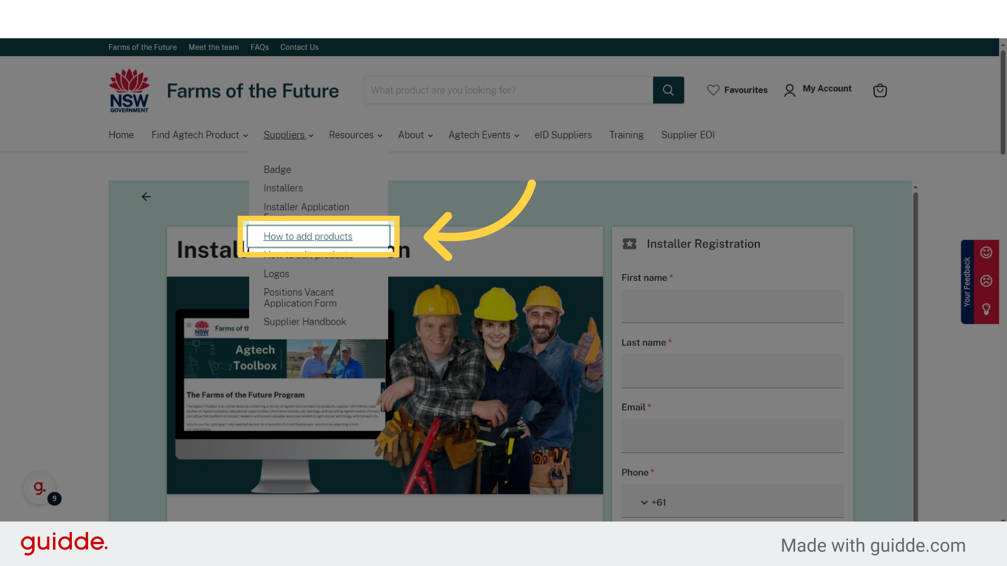Click the form panel inner scrollbar
This screenshot has height=566, width=1007.
point(915,356)
